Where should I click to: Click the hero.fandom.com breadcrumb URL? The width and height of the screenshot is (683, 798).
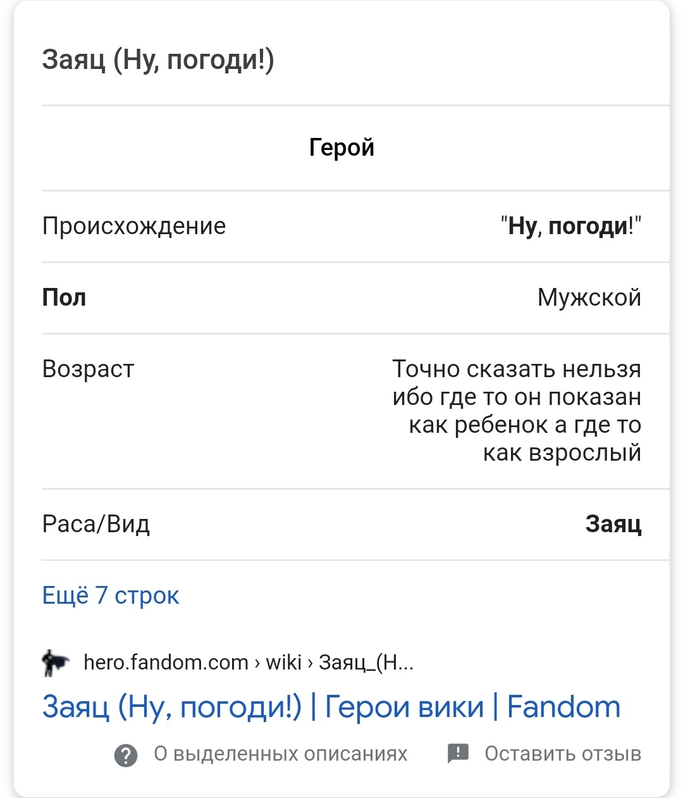249,663
